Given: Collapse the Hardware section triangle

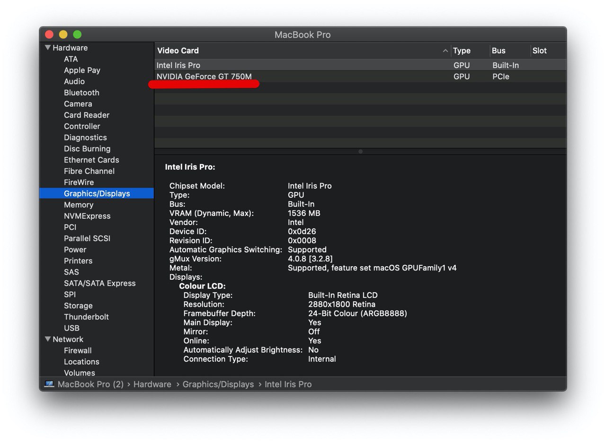Looking at the screenshot, I should click(x=48, y=48).
